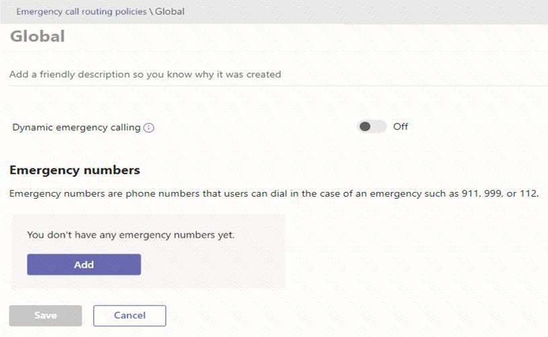
Task: Click the Emergency numbers heading
Action: (74, 170)
